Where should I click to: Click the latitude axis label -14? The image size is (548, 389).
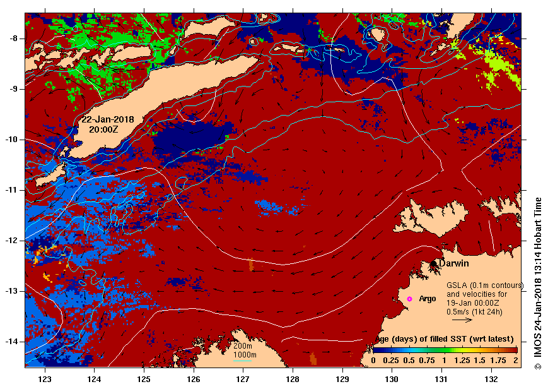(12, 342)
